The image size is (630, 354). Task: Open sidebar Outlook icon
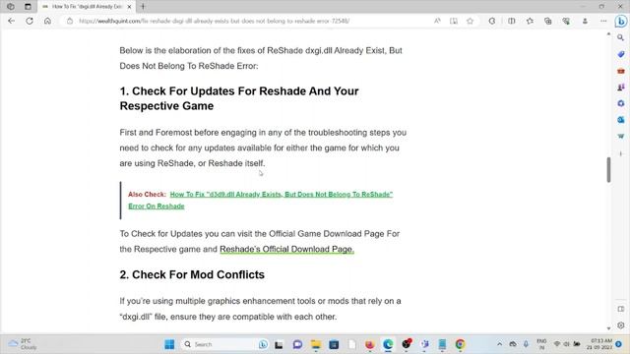click(x=621, y=120)
